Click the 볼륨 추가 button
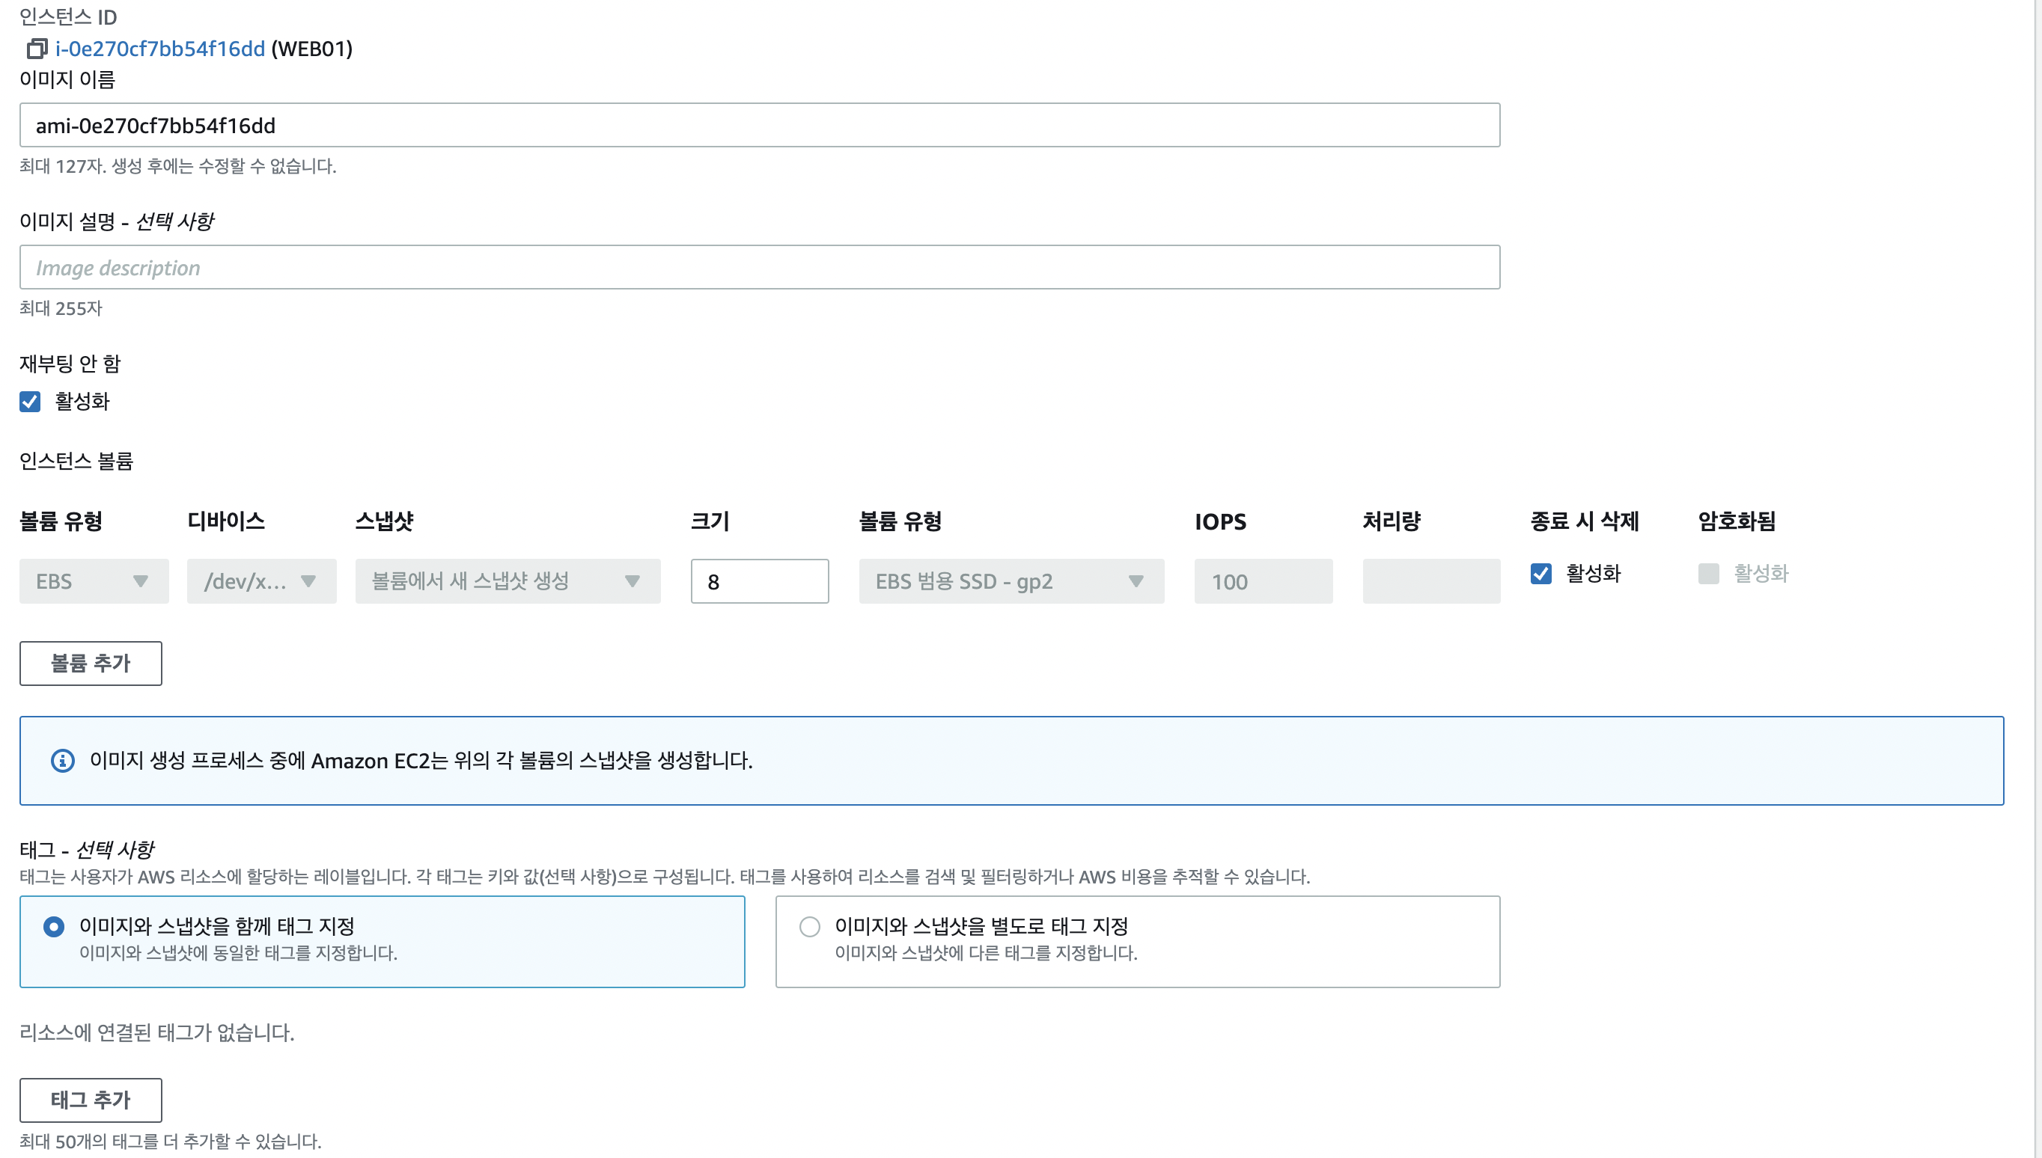This screenshot has width=2042, height=1158. pos(91,664)
